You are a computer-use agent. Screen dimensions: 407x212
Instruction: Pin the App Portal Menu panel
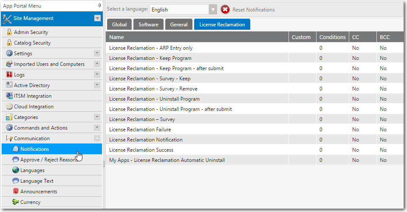pyautogui.click(x=99, y=6)
